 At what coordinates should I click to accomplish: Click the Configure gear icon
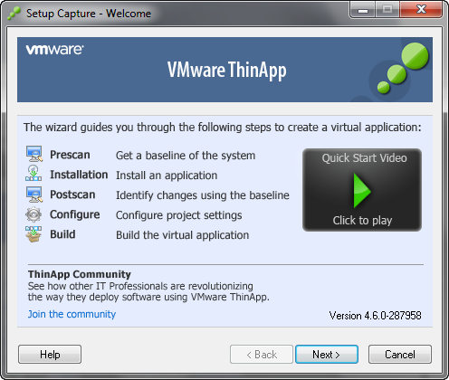33,214
